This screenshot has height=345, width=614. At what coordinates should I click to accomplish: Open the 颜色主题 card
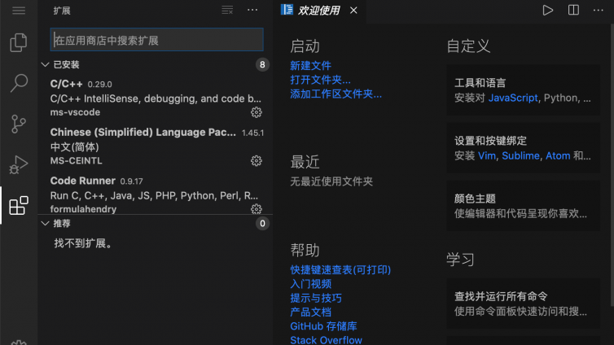tap(523, 206)
